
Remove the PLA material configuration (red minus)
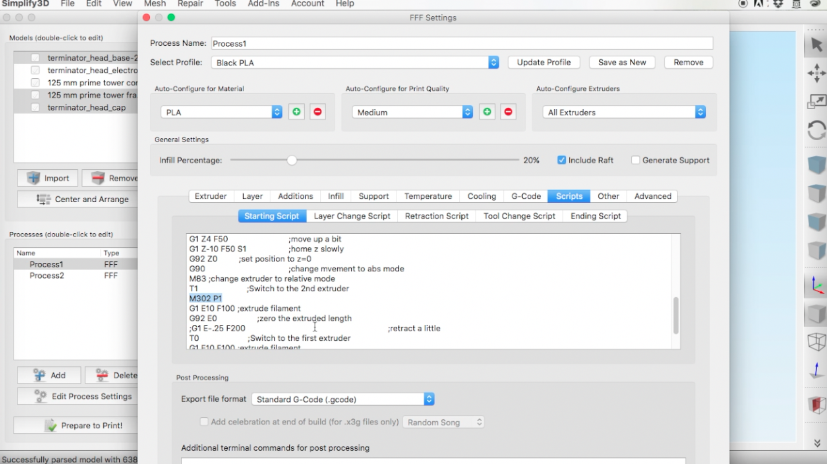317,112
